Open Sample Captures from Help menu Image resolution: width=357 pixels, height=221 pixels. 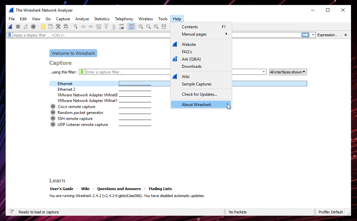pyautogui.click(x=201, y=84)
